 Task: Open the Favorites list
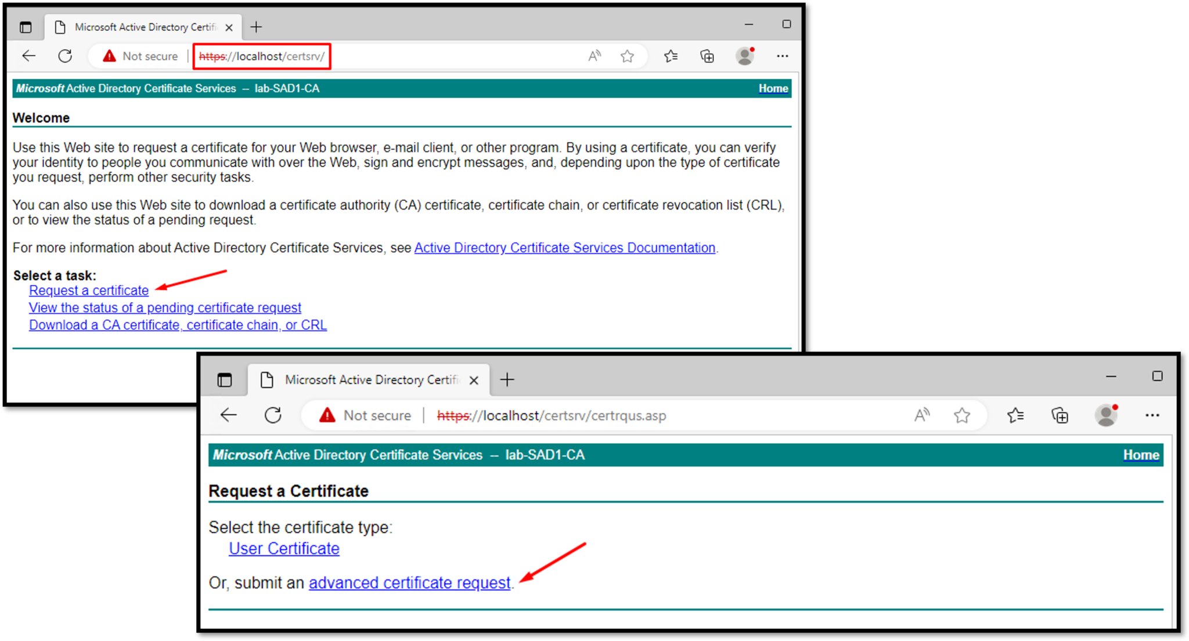(671, 56)
